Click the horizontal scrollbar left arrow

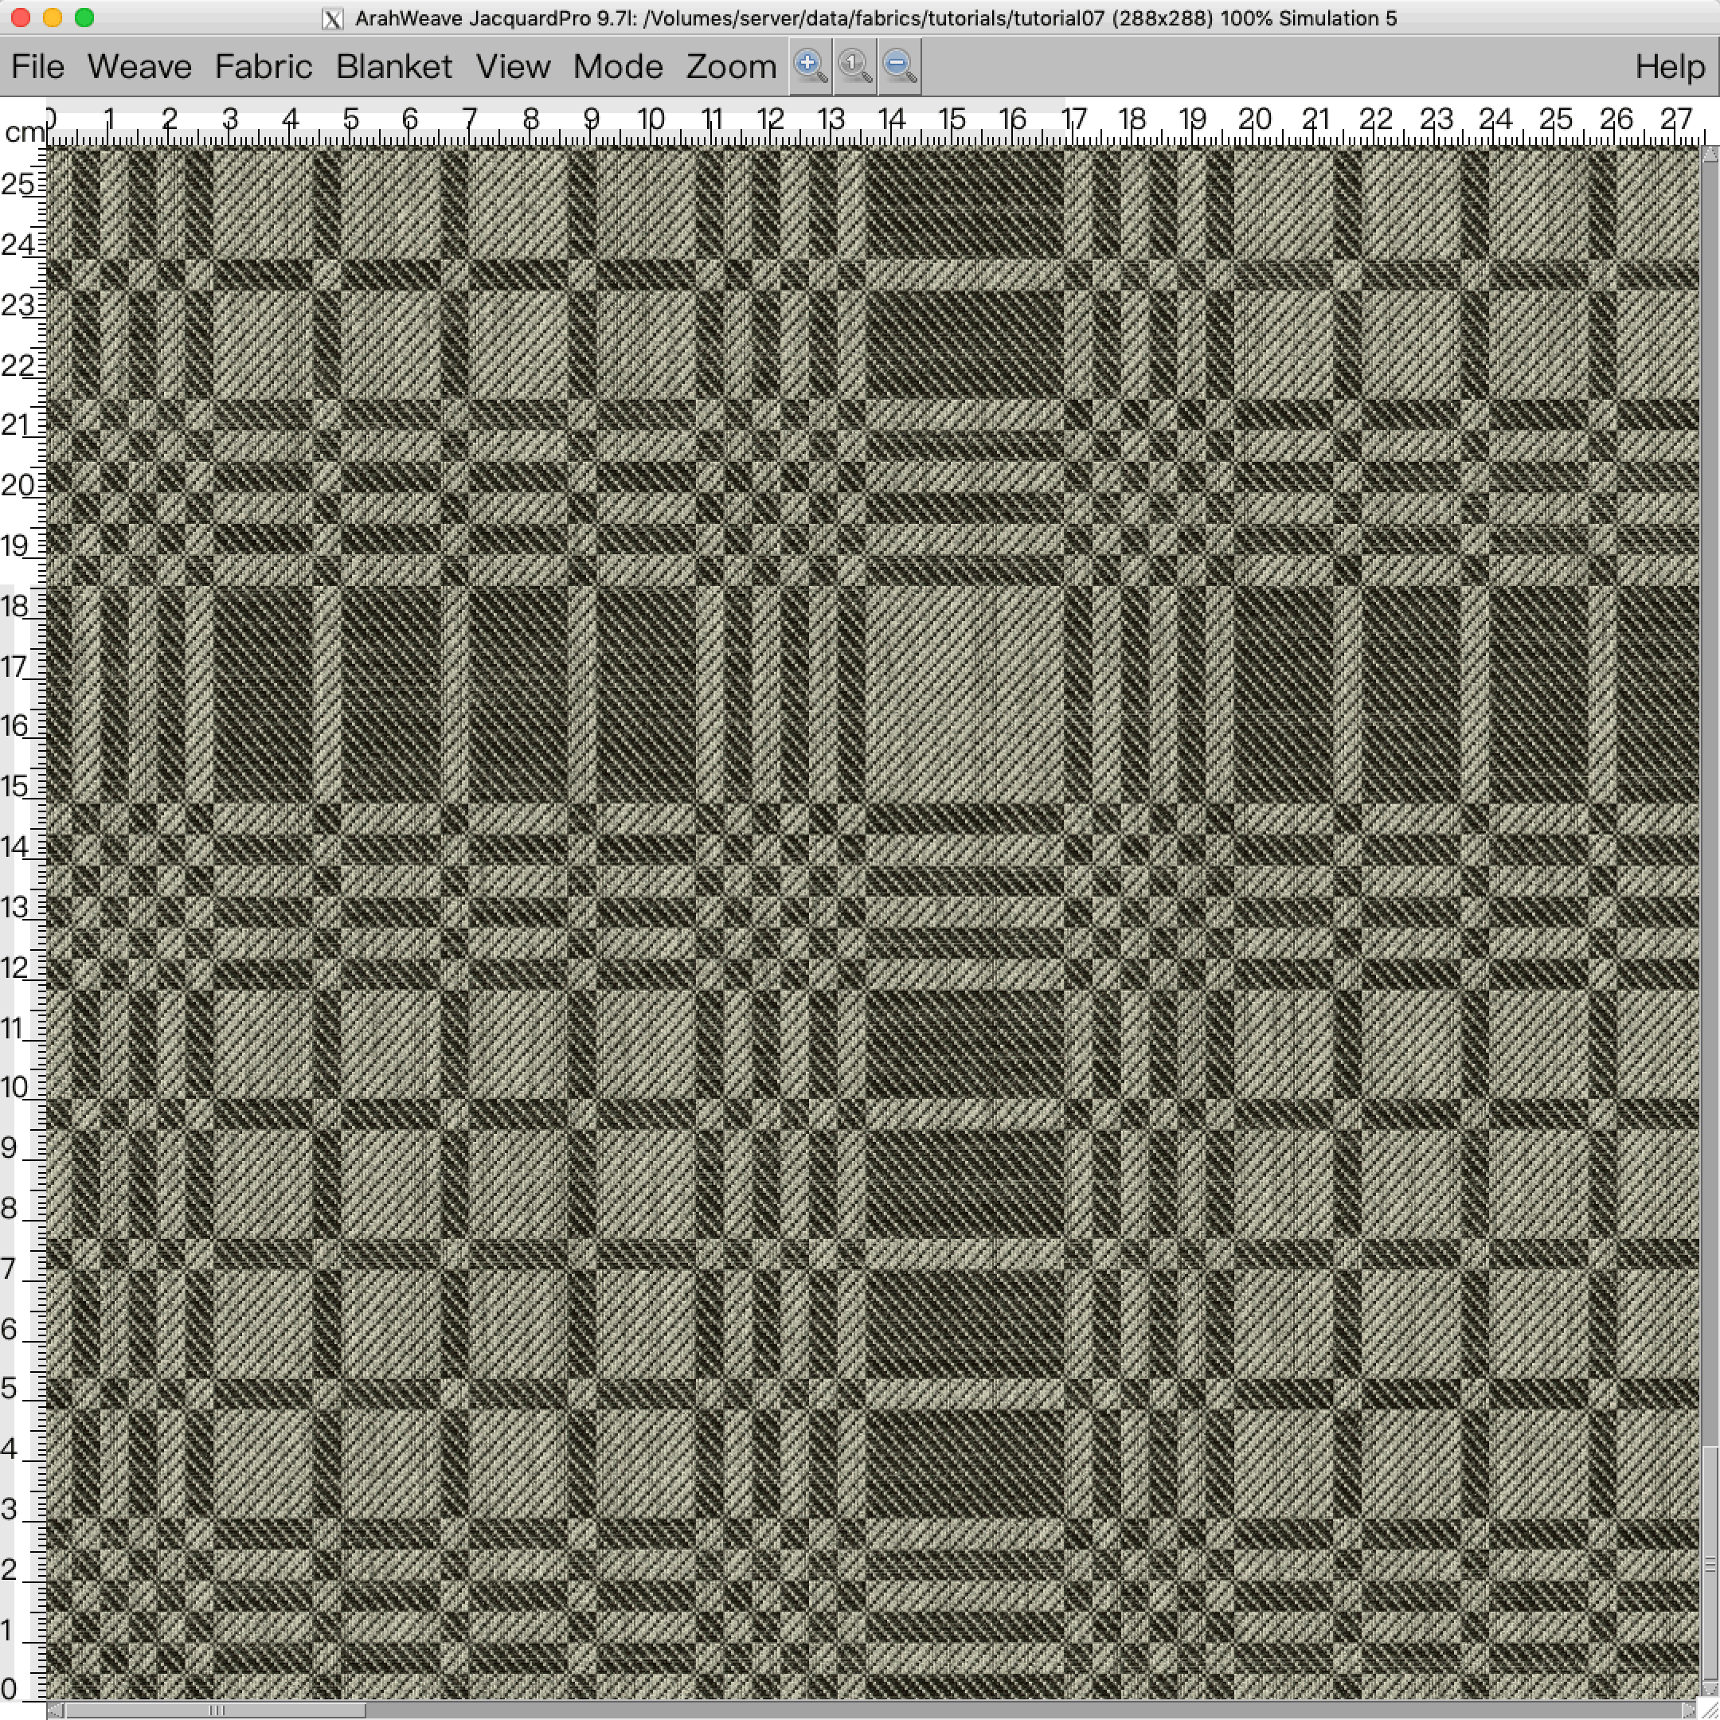pyautogui.click(x=55, y=1710)
